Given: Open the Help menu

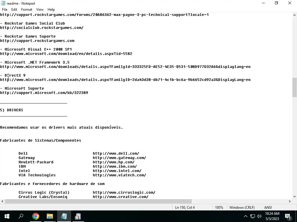Looking at the screenshot, I should click(x=51, y=10).
